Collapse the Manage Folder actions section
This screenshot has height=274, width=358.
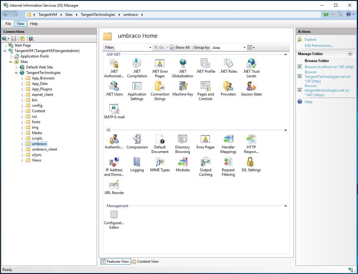click(350, 54)
